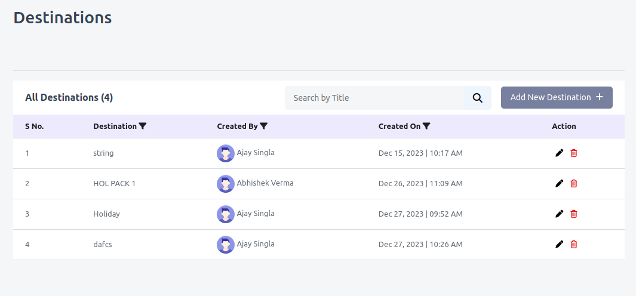Viewport: 636px width, 296px height.
Task: Edit the 'string' destination with pencil icon
Action: pyautogui.click(x=560, y=153)
